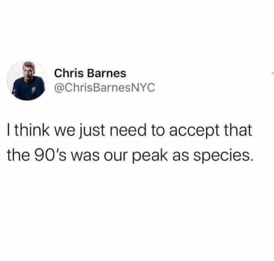The image size is (274, 261).
Task: Open Chris Barnes' profile picture
Action: [27, 80]
